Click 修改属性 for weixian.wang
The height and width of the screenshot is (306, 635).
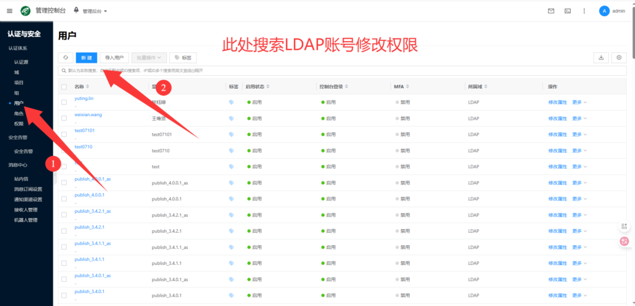coord(557,118)
